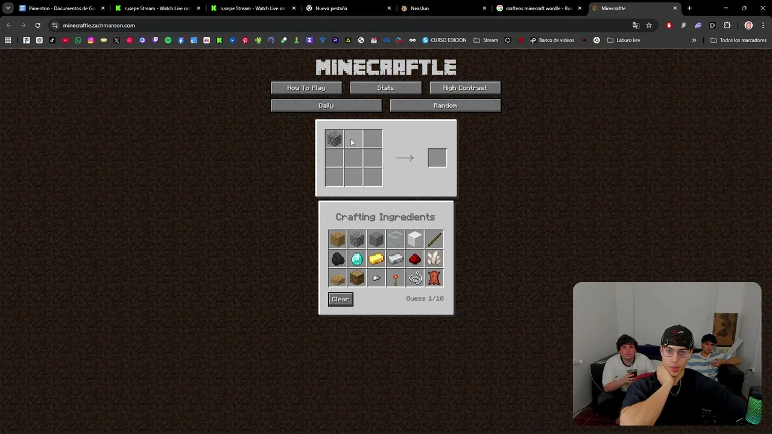Image resolution: width=772 pixels, height=434 pixels.
Task: Pick the smooth stone block ingredient
Action: tap(376, 239)
